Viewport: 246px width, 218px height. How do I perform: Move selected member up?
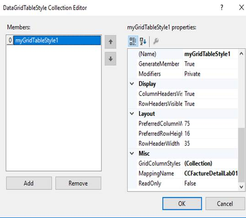[111, 42]
